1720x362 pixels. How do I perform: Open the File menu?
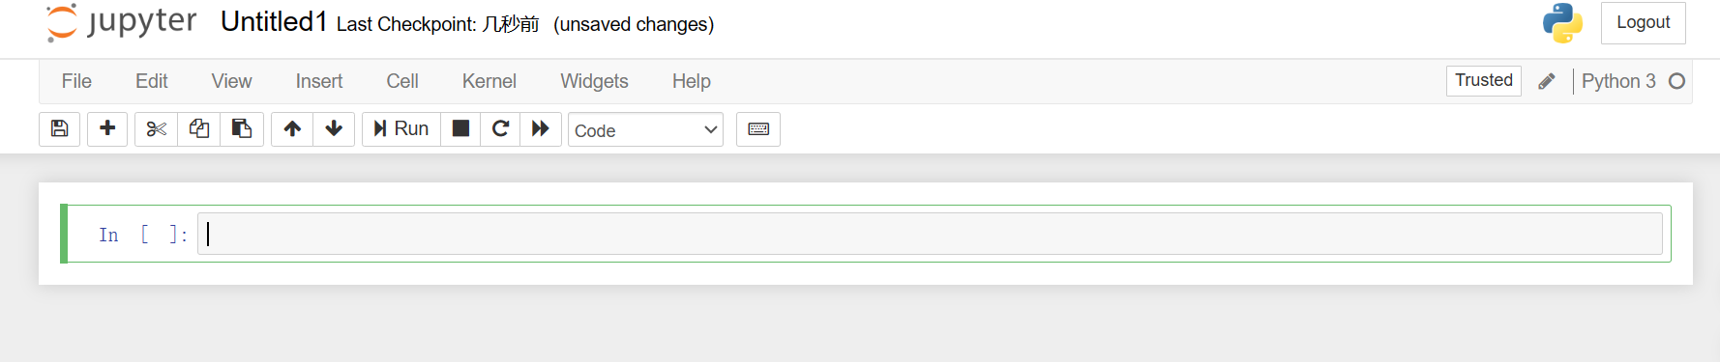click(76, 81)
